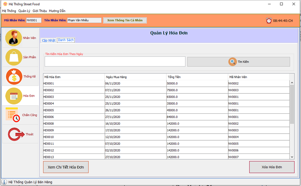Open the Giới Thiệu menu
This screenshot has width=301, height=186.
coord(40,11)
